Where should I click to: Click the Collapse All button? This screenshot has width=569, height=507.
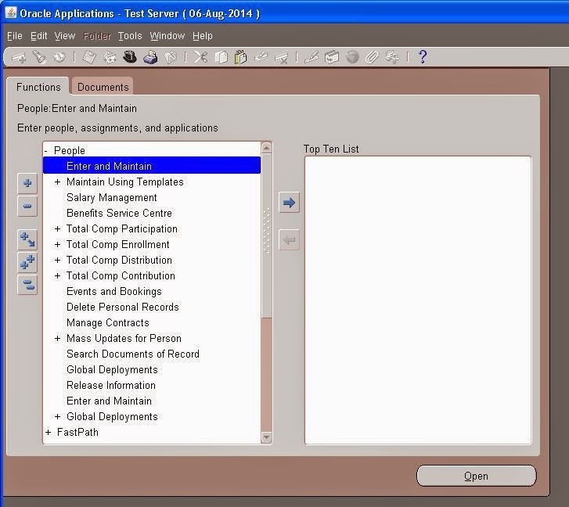click(27, 285)
